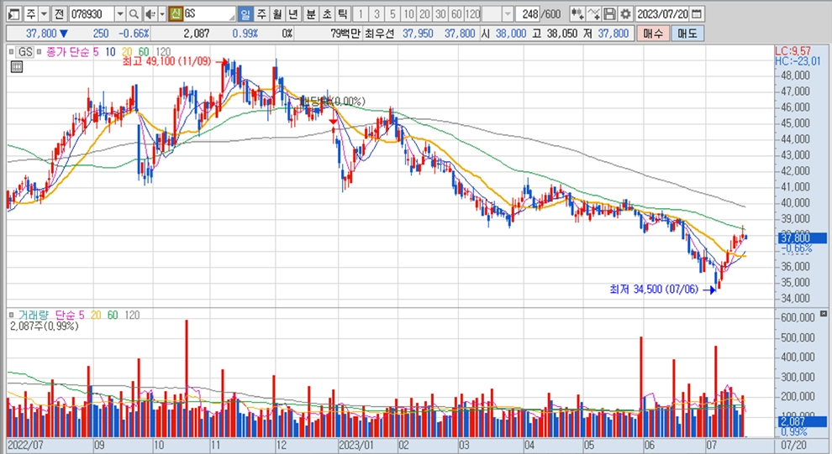Select the 월 monthly period tab
The image size is (832, 454).
pos(276,14)
